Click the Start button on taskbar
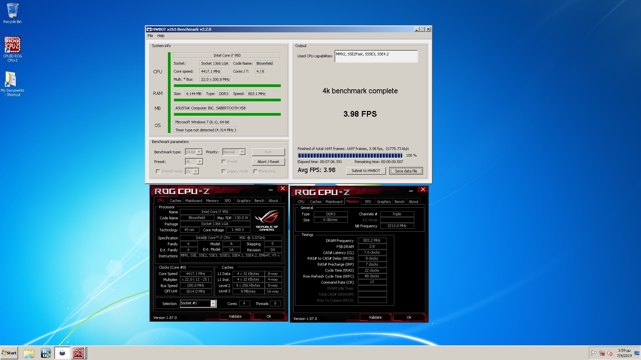The height and width of the screenshot is (360, 641). point(9,353)
